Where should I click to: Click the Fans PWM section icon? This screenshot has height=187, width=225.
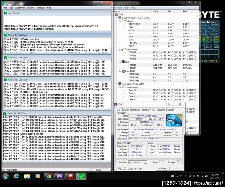click(x=123, y=71)
